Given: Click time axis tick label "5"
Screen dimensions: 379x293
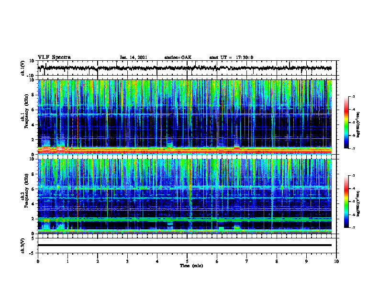Looking at the screenshot, I should [187, 261].
